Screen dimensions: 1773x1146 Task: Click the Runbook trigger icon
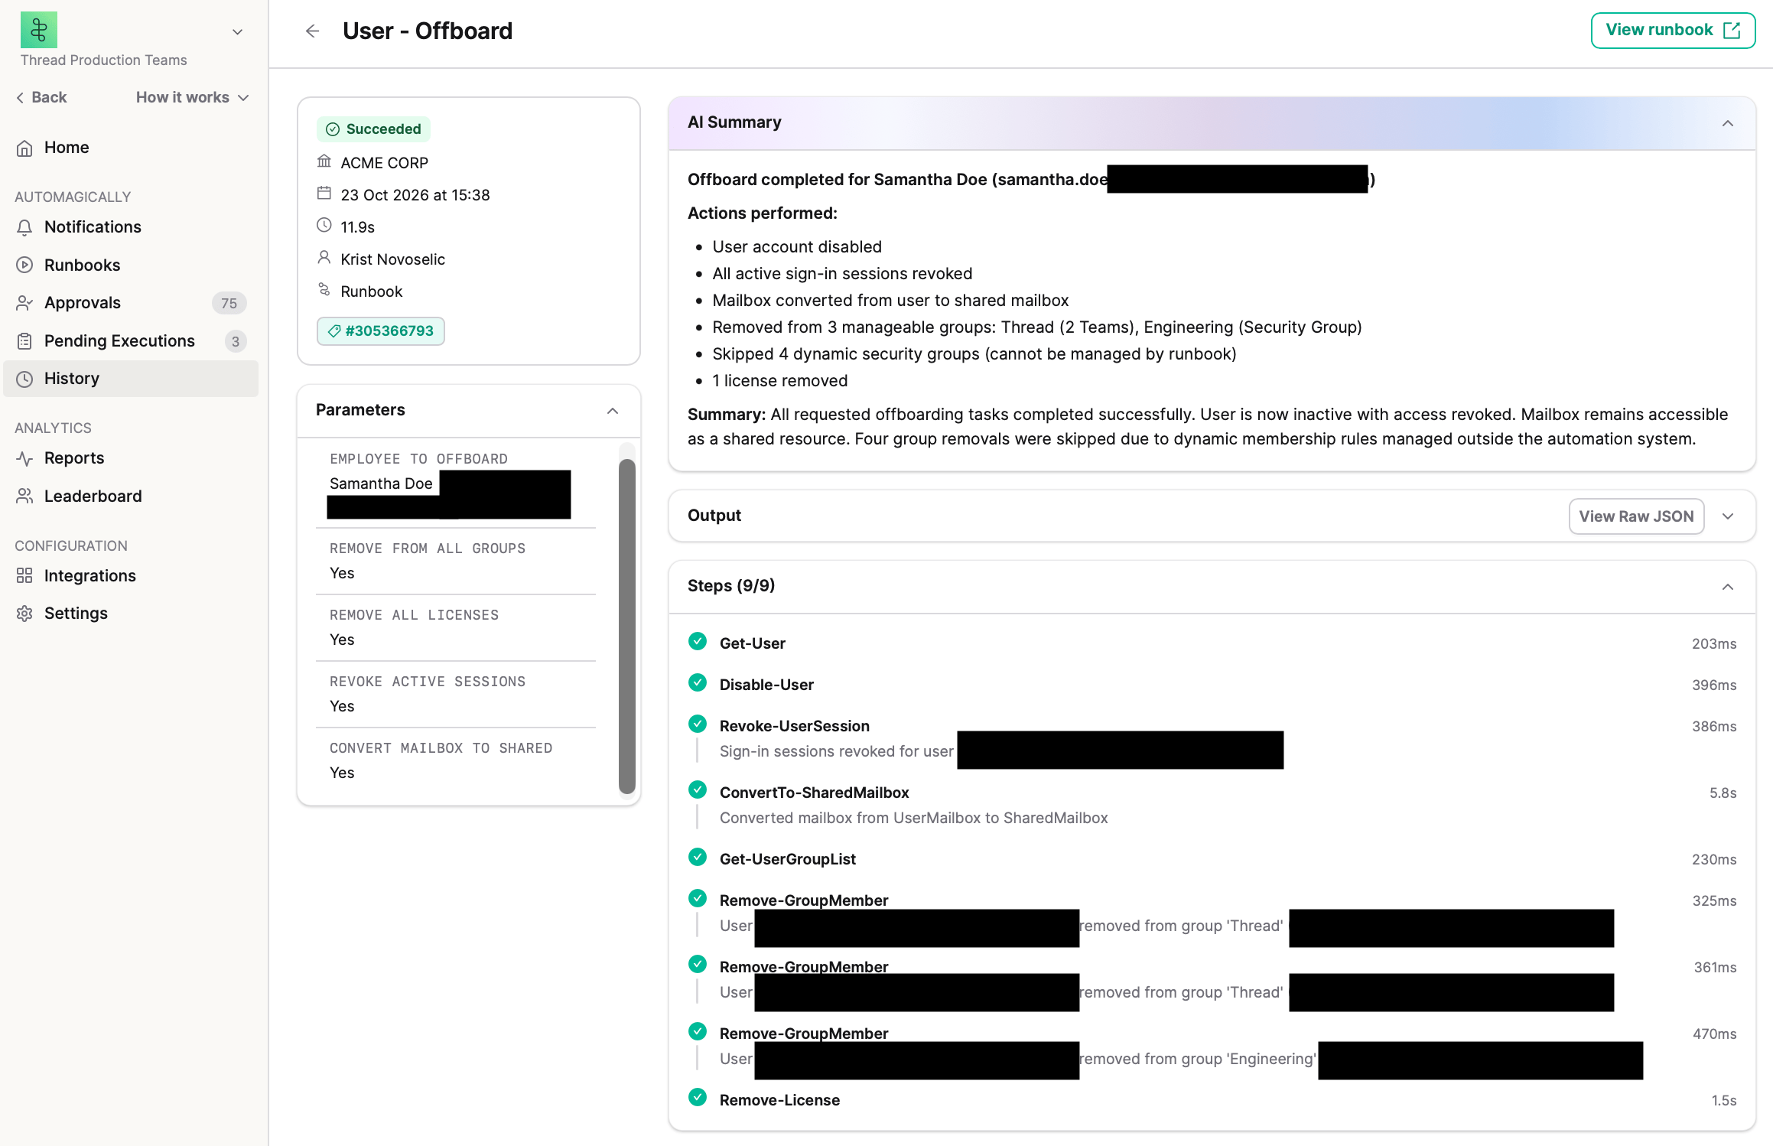(x=324, y=290)
